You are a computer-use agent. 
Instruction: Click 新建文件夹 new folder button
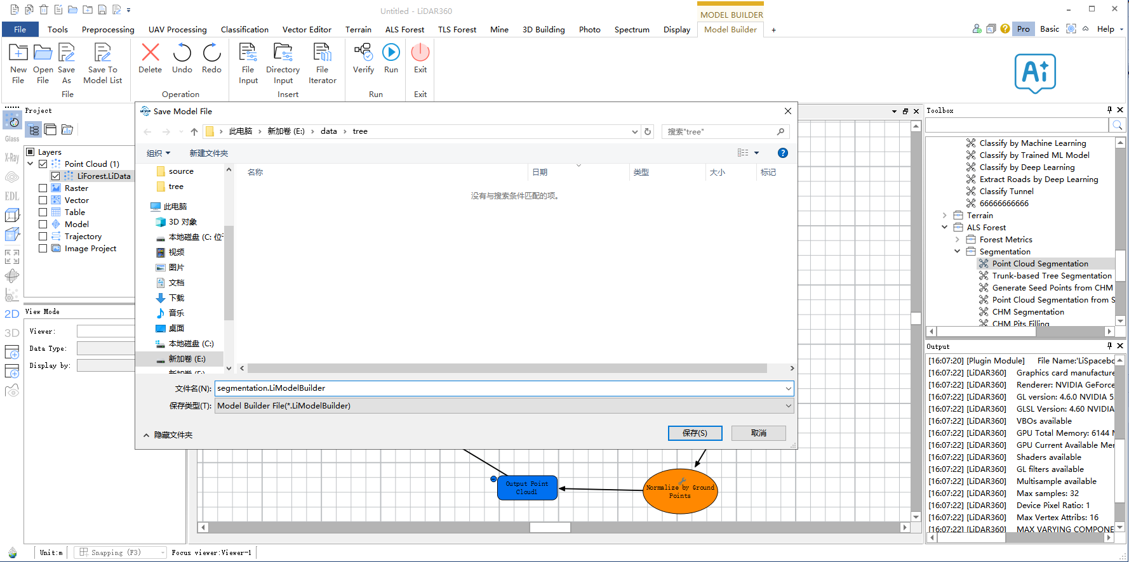point(208,154)
